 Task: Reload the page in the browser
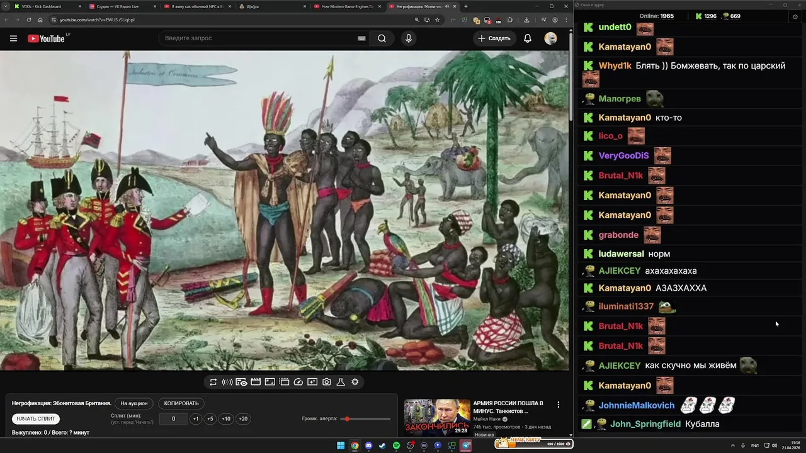28,20
